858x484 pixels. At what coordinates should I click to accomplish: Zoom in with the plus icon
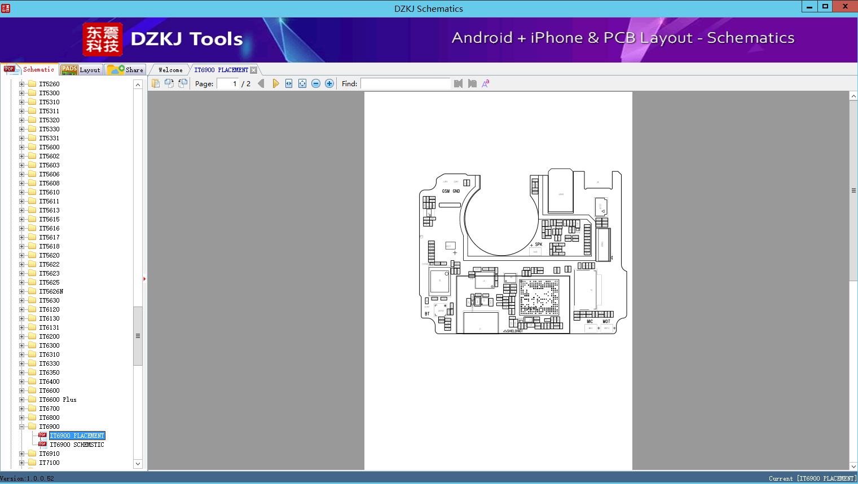pyautogui.click(x=329, y=83)
